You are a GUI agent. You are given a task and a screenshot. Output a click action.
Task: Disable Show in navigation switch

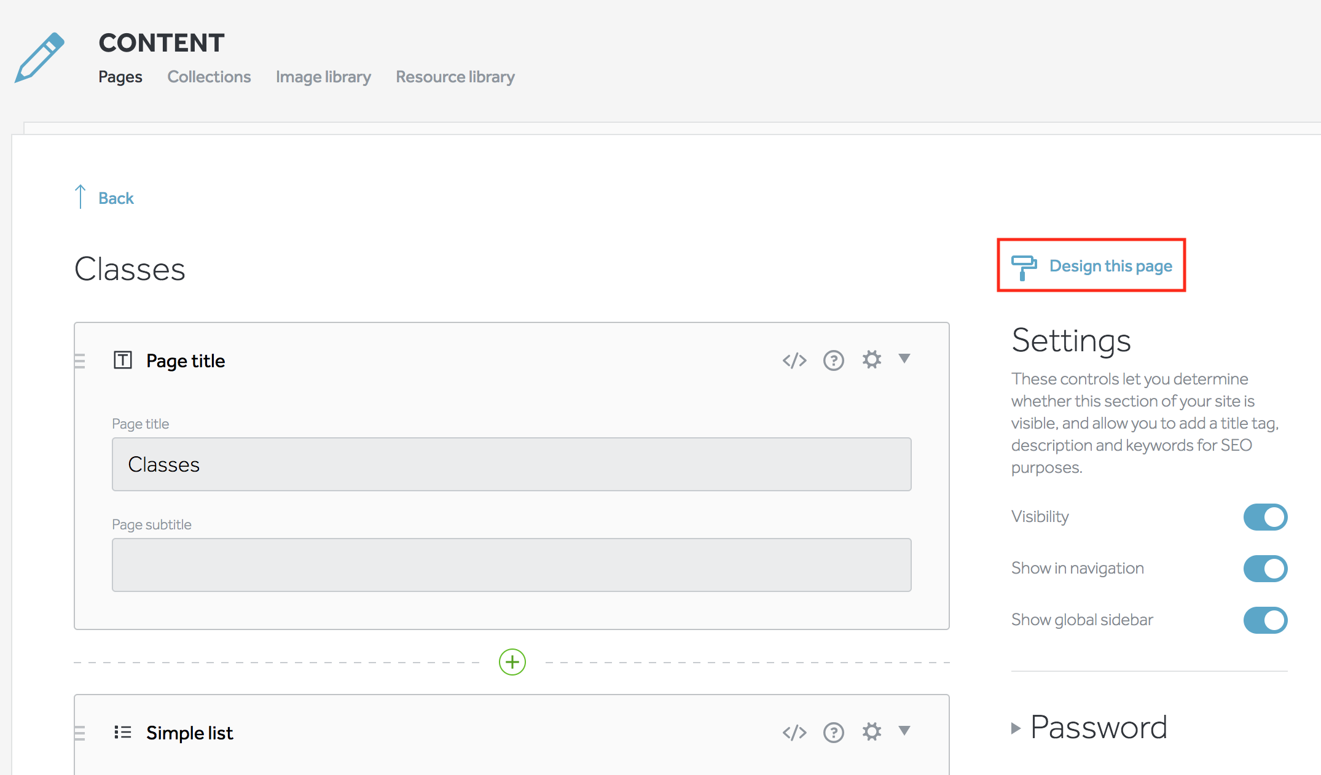click(x=1264, y=569)
